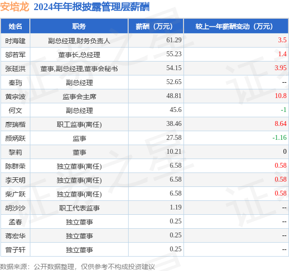The height and width of the screenshot is (271, 289).
Task: Select the name 时海建
Action: point(15,41)
